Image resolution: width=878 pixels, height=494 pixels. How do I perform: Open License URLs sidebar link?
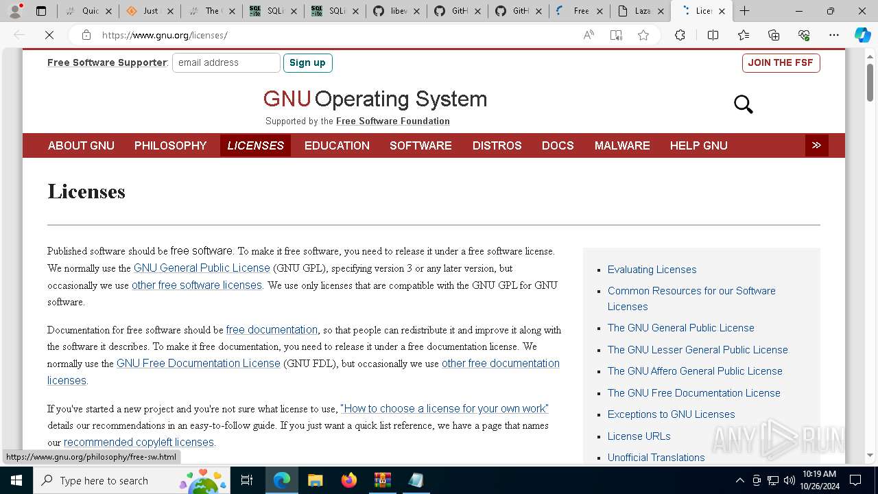point(639,436)
